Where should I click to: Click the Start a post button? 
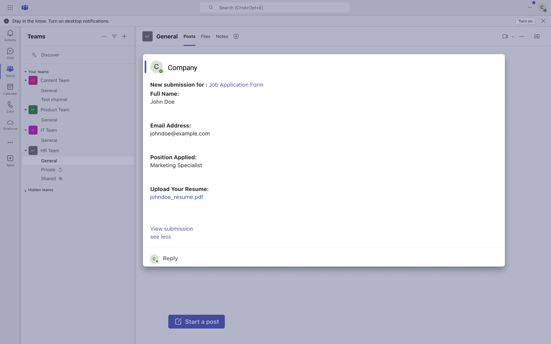coord(196,321)
